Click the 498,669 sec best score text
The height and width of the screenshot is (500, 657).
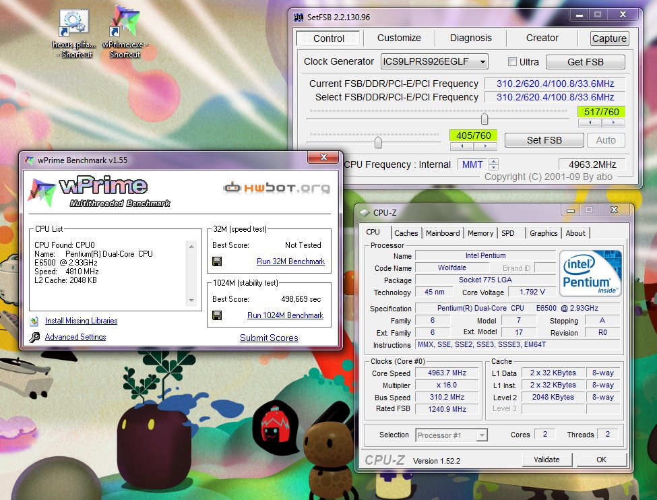(301, 299)
